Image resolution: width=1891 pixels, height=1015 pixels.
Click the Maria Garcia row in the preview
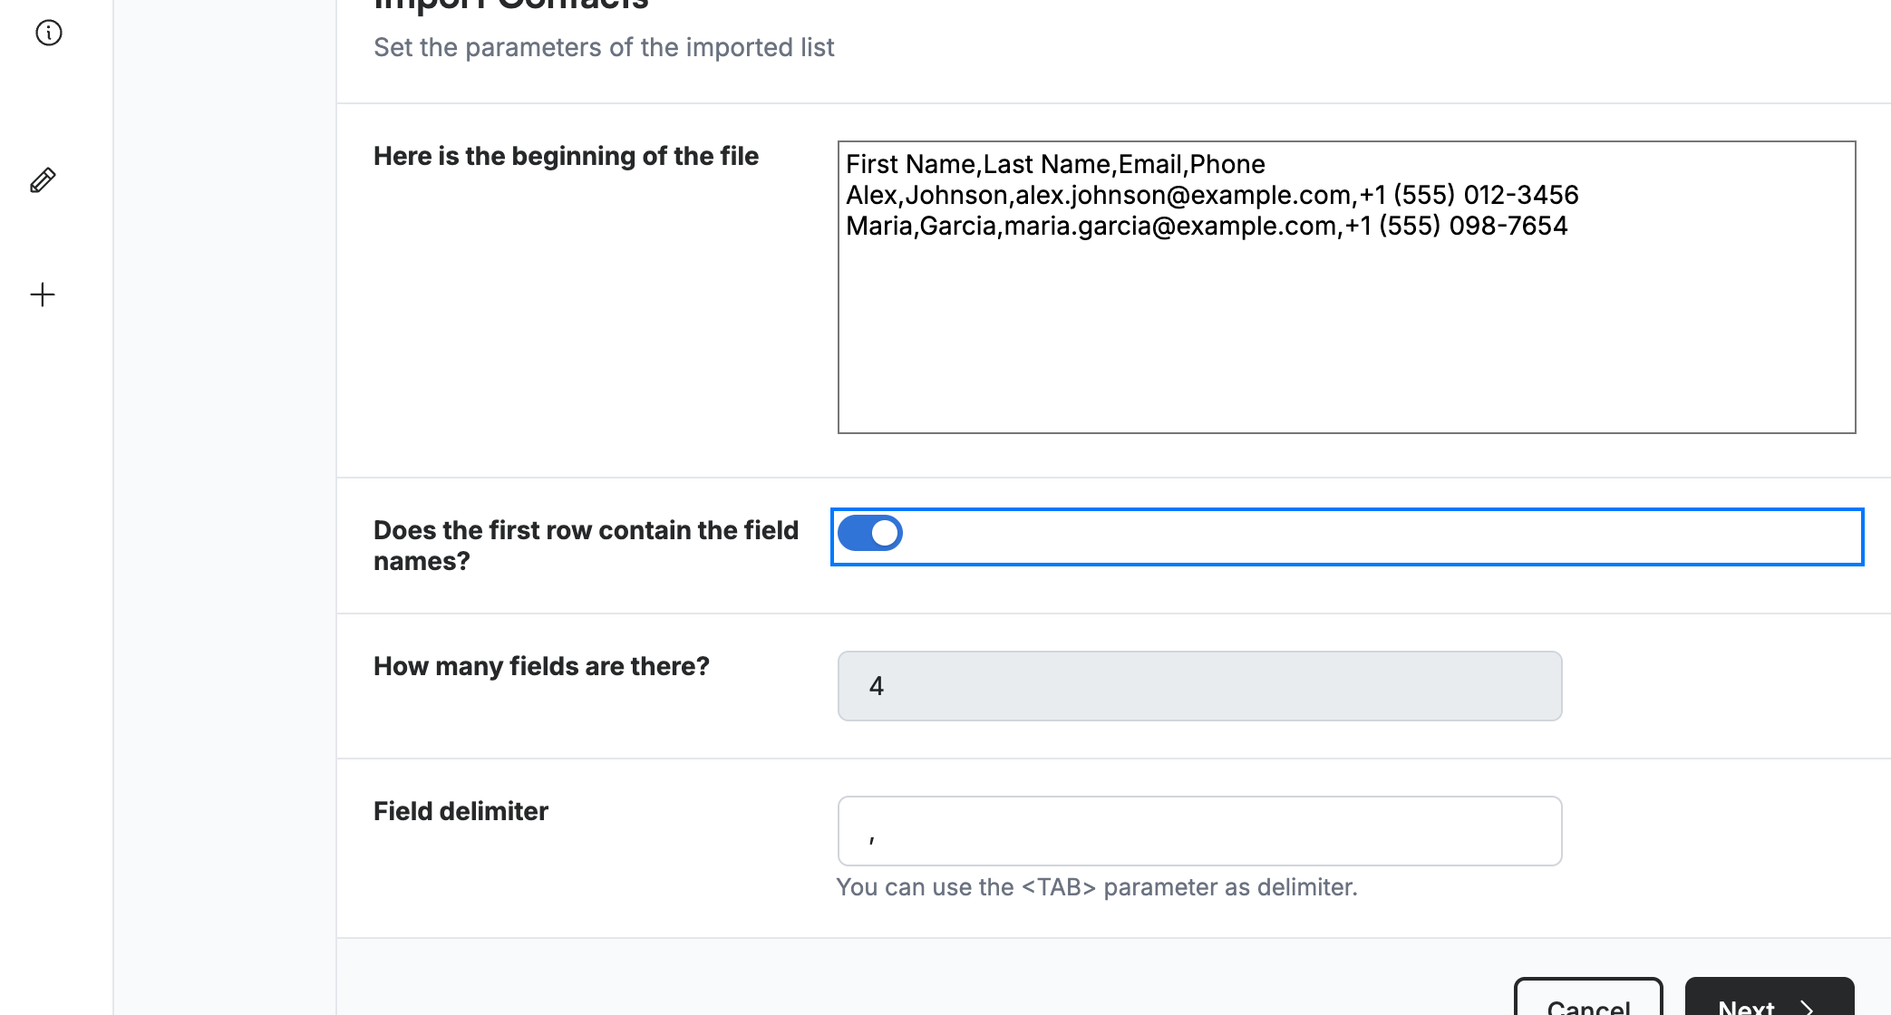1207,226
